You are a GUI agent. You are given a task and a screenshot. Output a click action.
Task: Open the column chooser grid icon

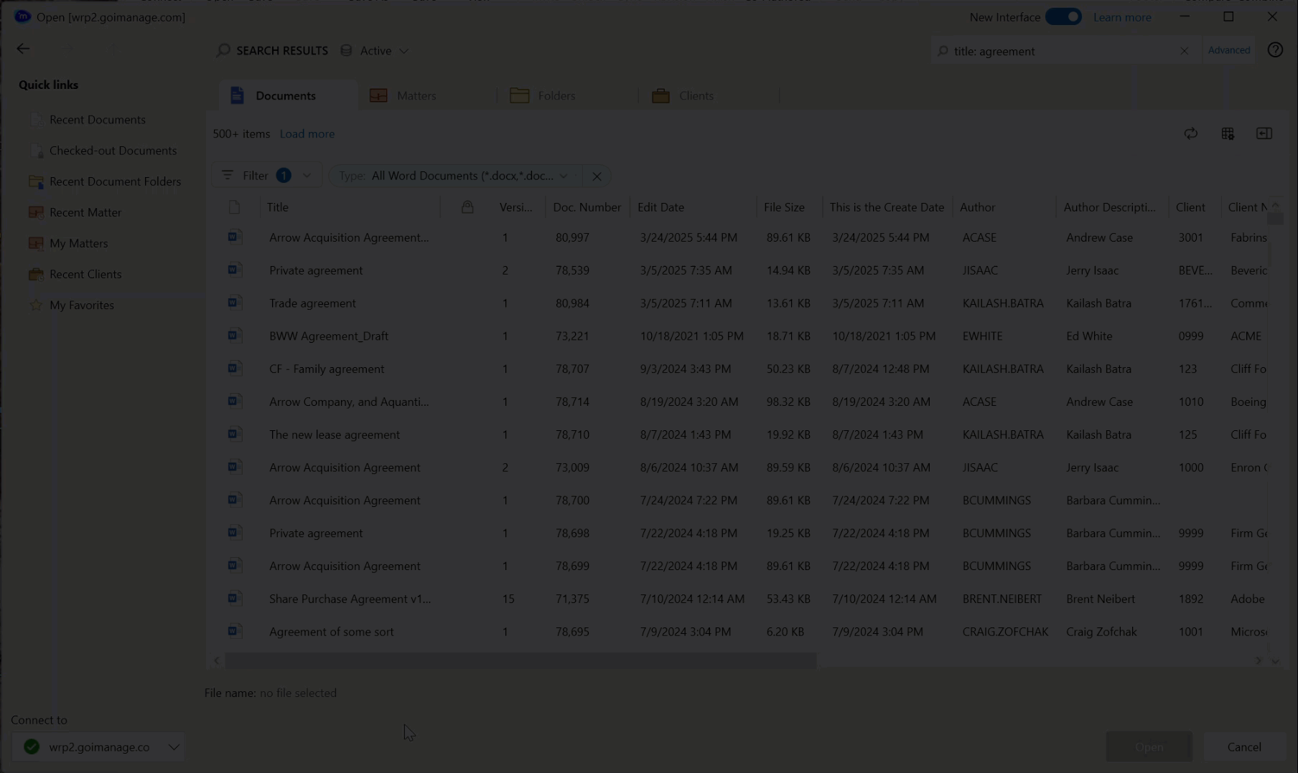point(1228,134)
